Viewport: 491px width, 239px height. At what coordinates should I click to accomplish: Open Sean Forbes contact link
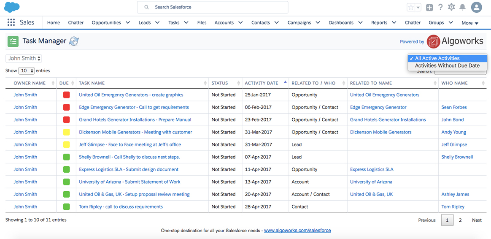(454, 107)
